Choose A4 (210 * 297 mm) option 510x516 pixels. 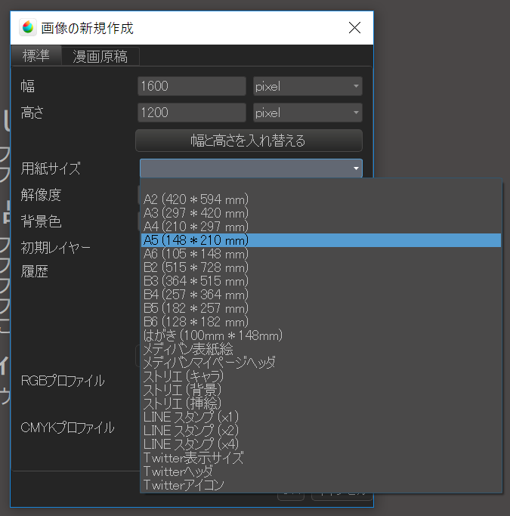321,227
